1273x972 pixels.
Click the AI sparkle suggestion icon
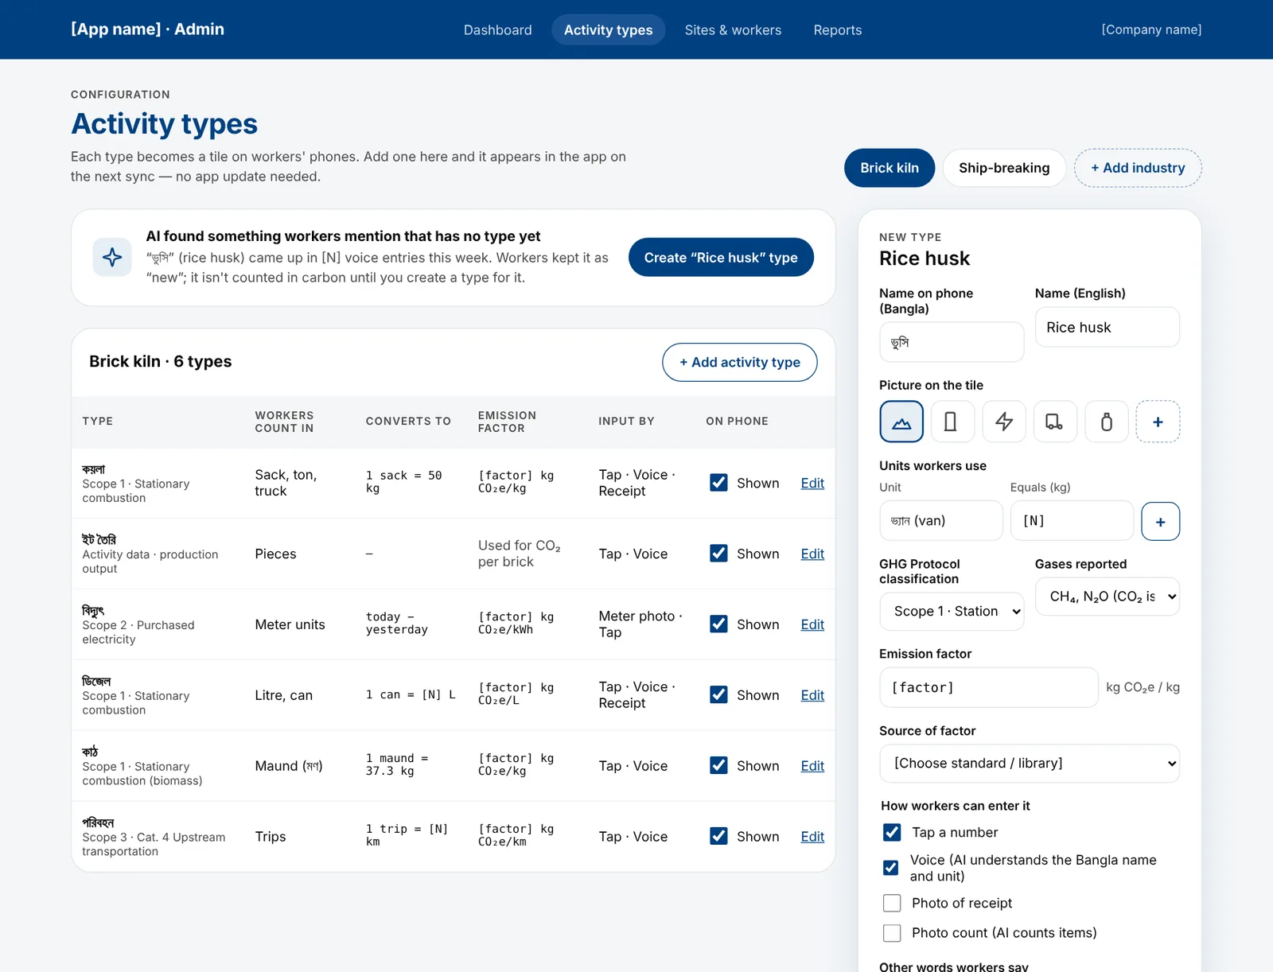(112, 257)
